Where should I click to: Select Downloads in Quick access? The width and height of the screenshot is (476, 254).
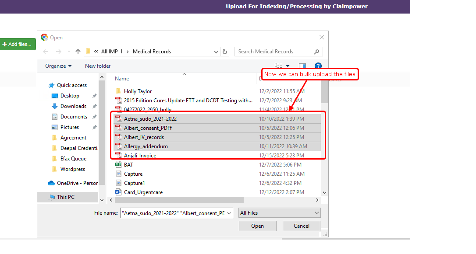(73, 106)
